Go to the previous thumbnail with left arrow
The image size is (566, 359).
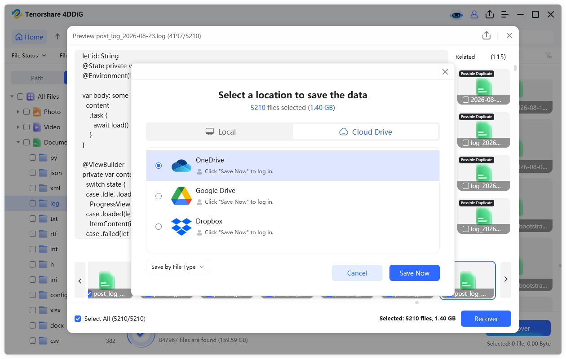80,280
